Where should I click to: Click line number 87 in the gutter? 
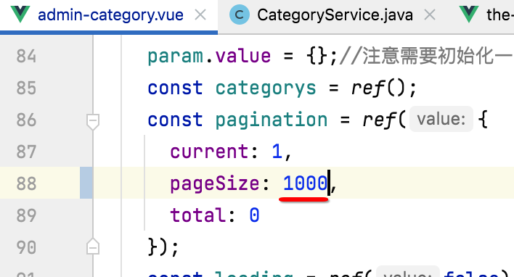(x=26, y=152)
